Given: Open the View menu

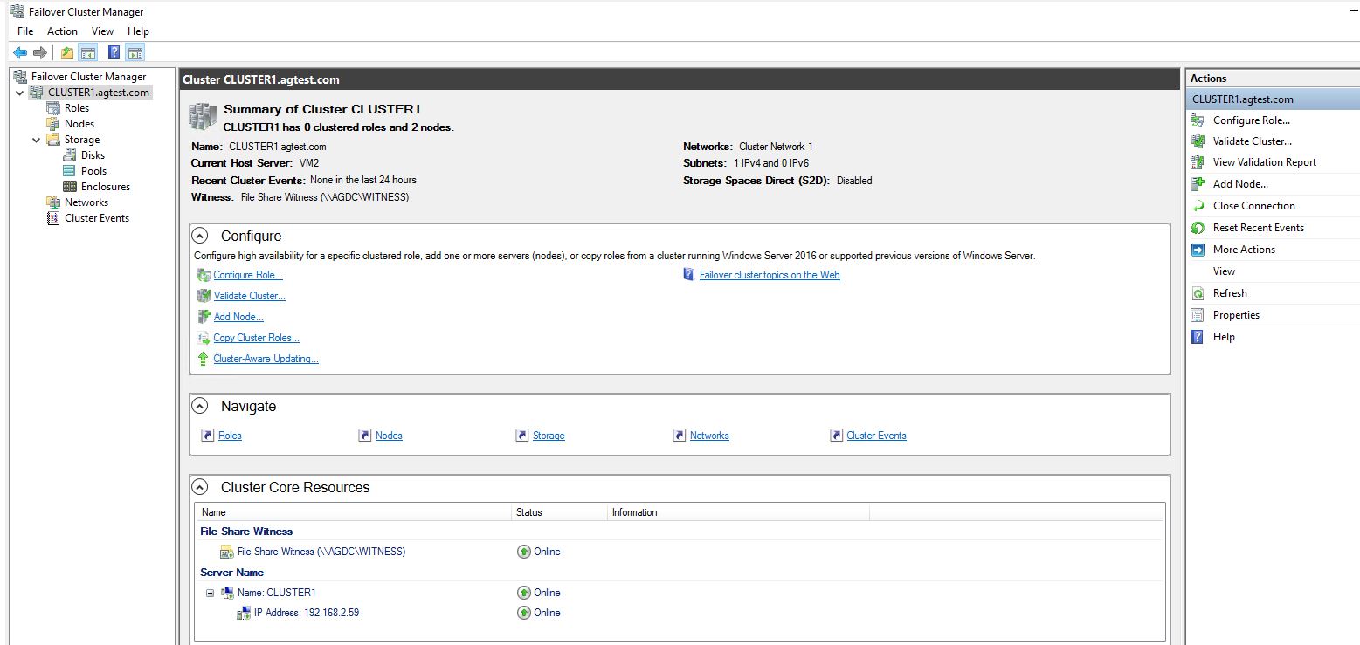Looking at the screenshot, I should [x=102, y=31].
